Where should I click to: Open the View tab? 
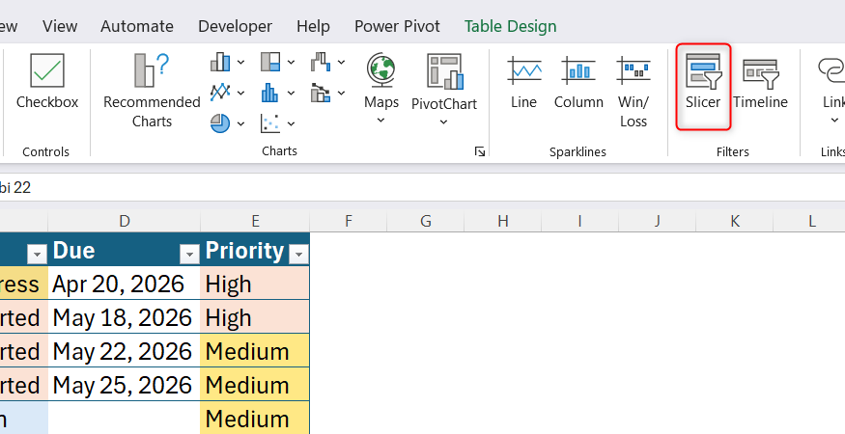tap(60, 26)
